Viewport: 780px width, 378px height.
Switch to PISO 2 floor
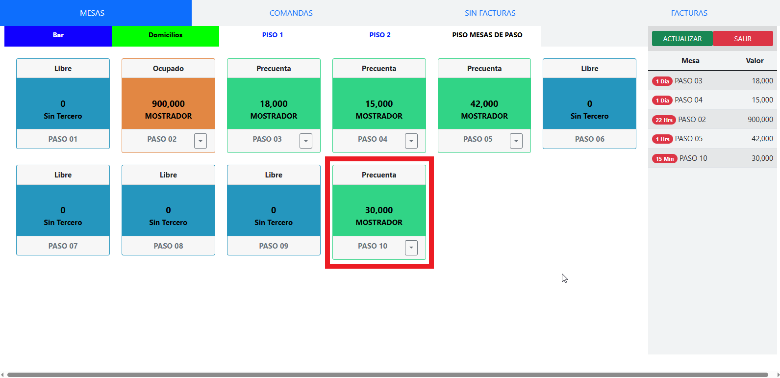pos(380,35)
